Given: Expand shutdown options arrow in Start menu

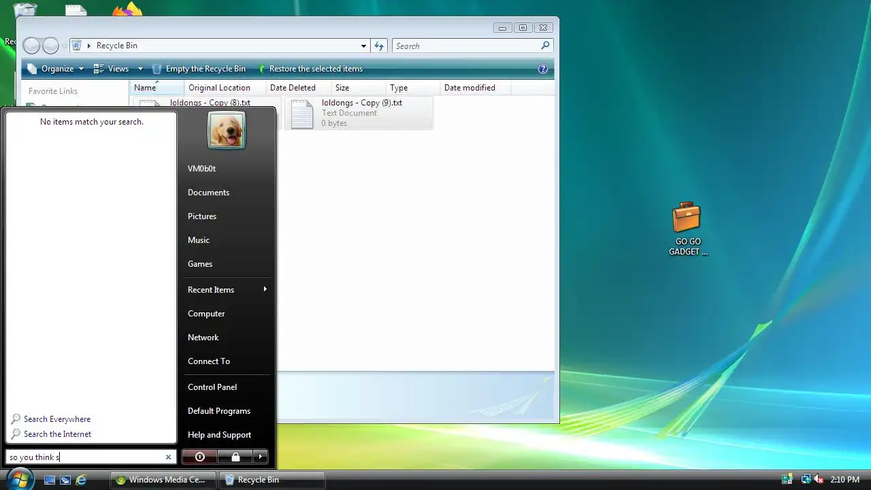Looking at the screenshot, I should (261, 457).
